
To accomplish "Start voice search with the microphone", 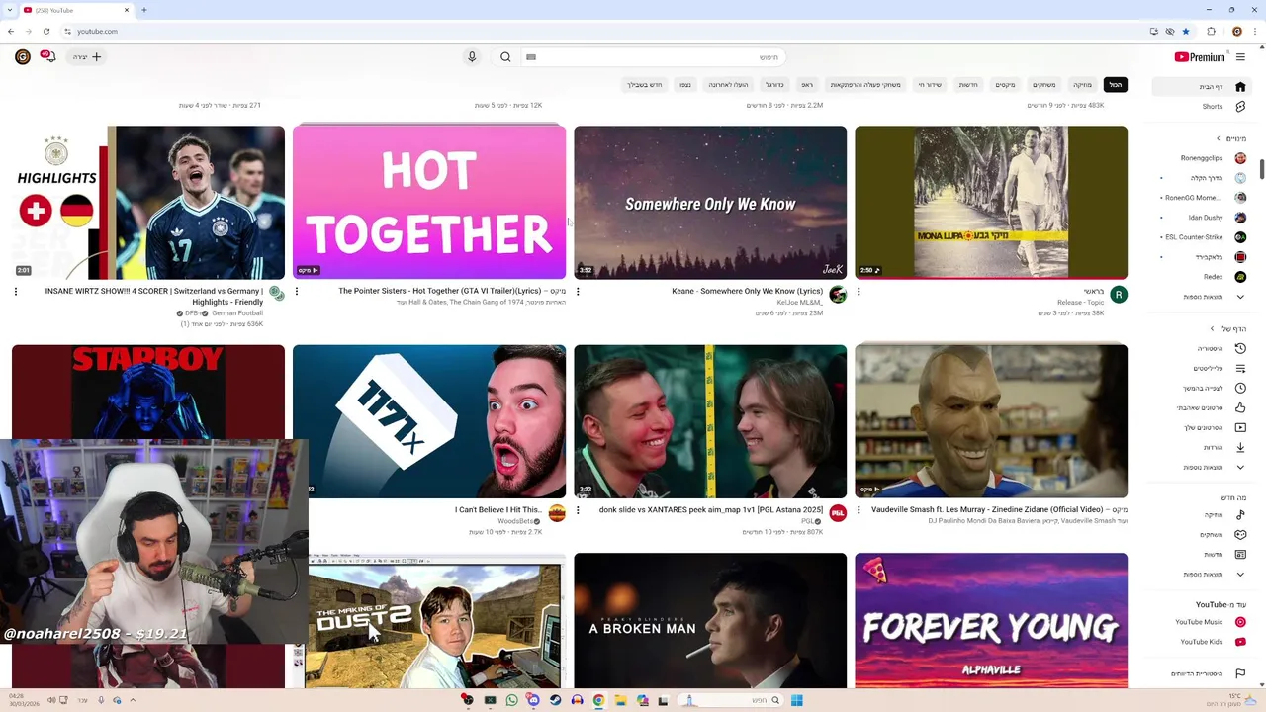I will pos(472,57).
